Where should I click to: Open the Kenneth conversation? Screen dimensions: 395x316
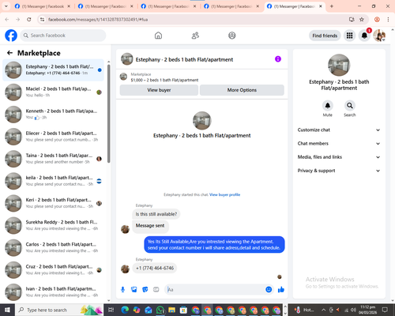click(x=53, y=115)
